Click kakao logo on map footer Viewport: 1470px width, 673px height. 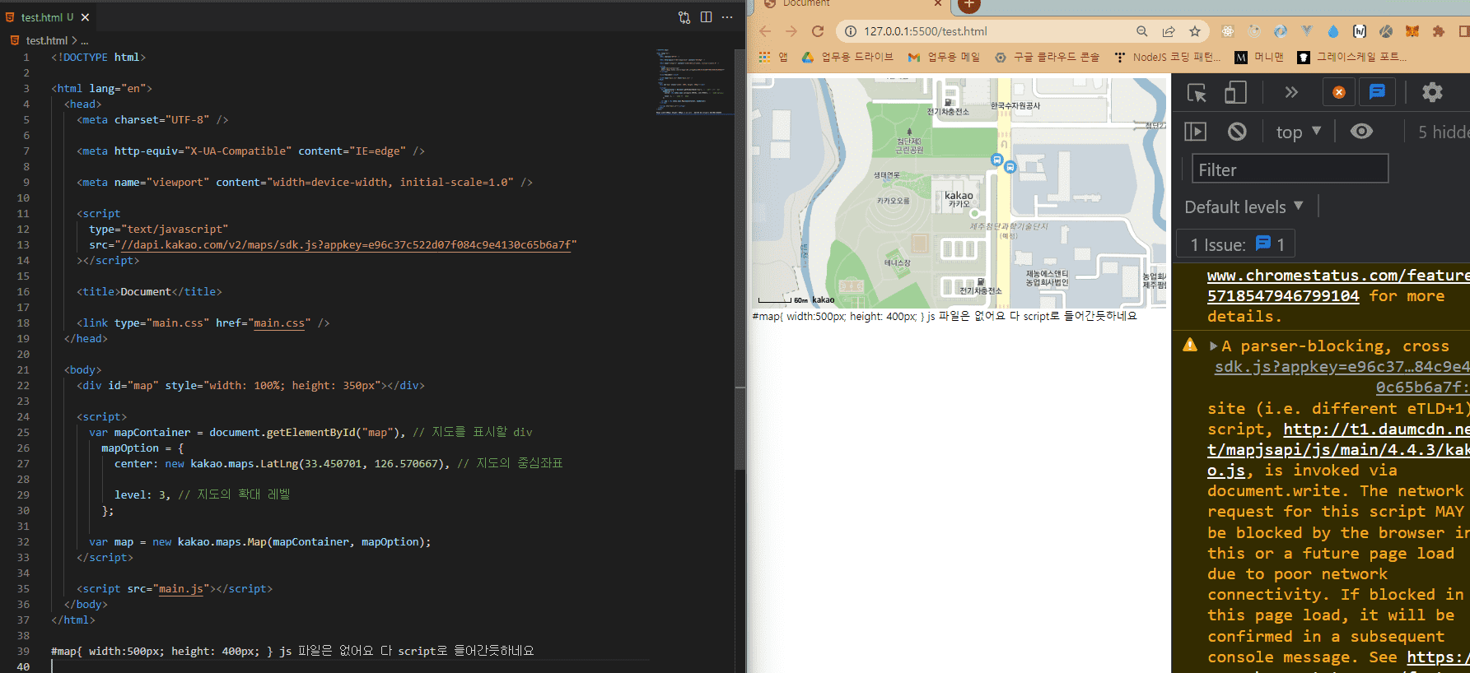pos(823,300)
